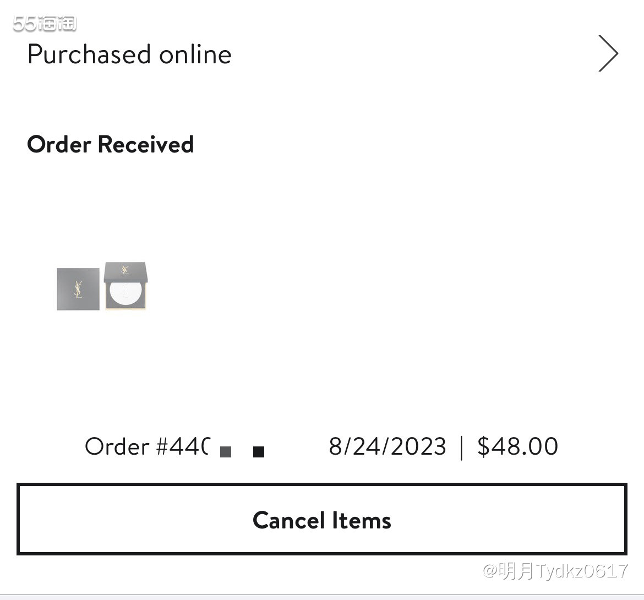Click the 8/24/2023 order date
This screenshot has width=644, height=600.
[x=388, y=446]
